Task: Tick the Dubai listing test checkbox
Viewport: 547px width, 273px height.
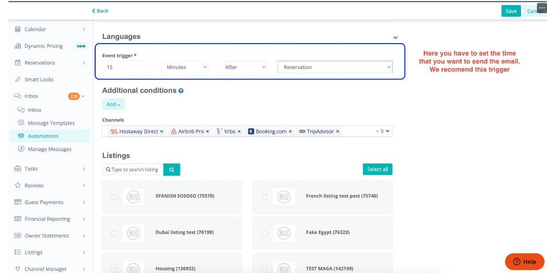Action: click(114, 234)
